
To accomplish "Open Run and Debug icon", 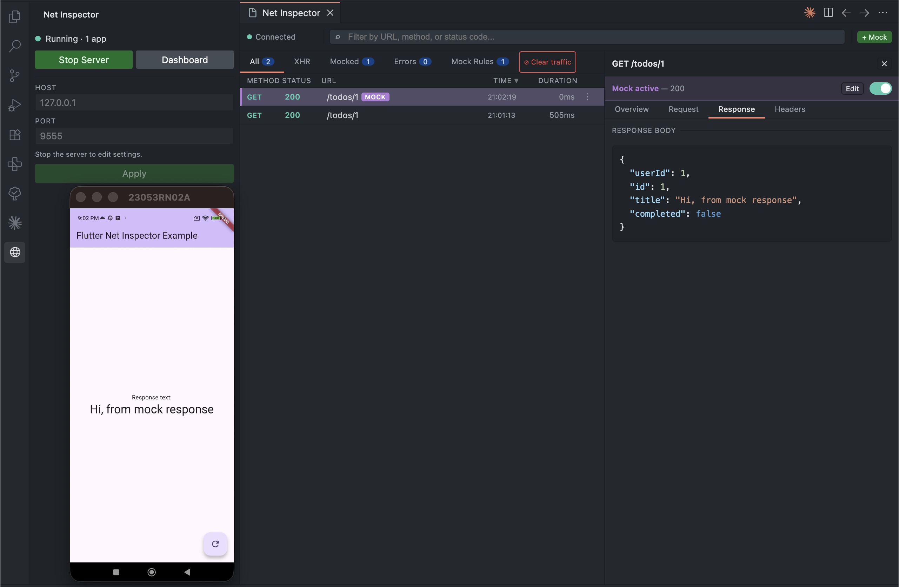I will 15,105.
